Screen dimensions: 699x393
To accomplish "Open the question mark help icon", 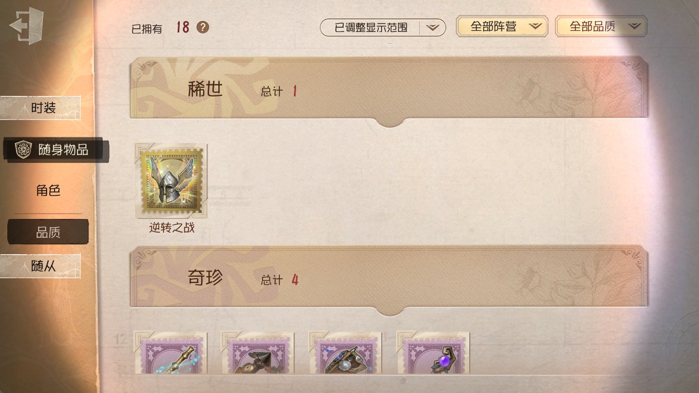I will coord(203,27).
